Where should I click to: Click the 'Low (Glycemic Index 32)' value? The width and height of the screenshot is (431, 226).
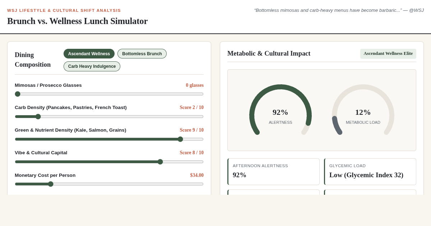click(x=366, y=175)
